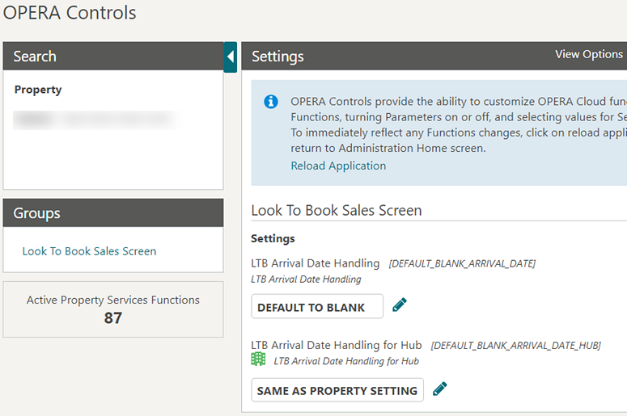Click the Settings panel header title
Screen dimensions: 627x416
[x=277, y=57]
